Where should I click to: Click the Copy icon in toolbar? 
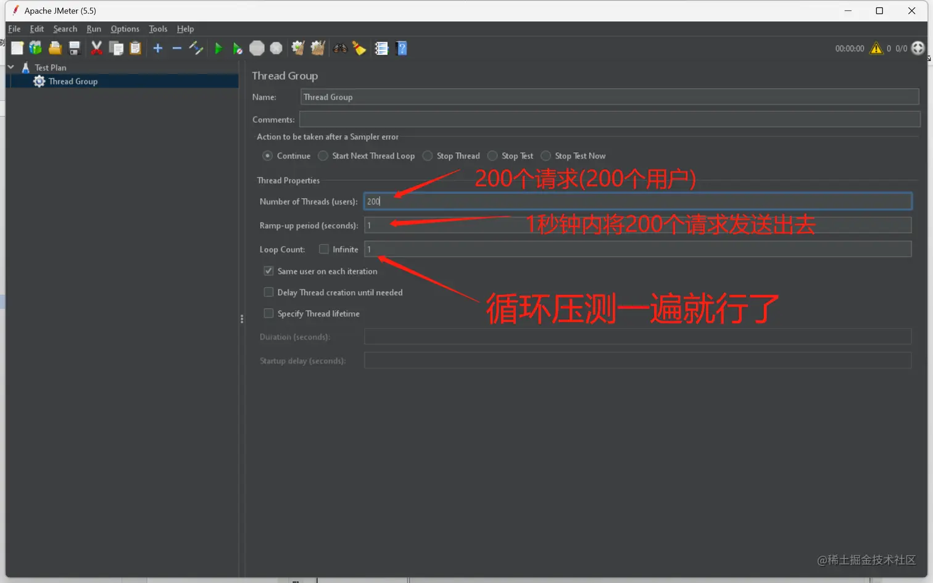116,48
